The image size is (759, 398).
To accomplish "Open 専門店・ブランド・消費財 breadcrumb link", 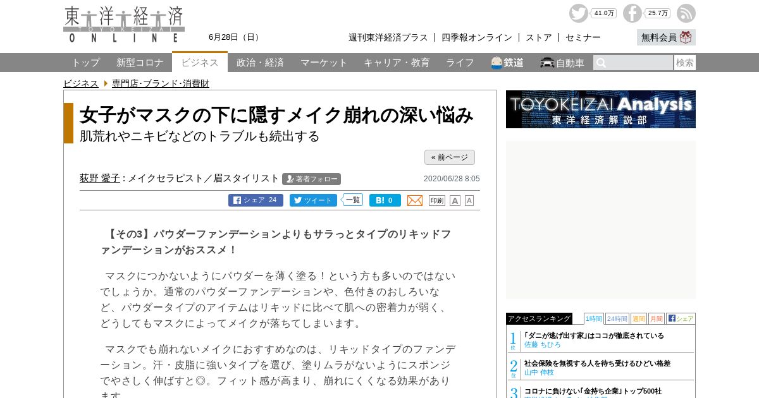I will pyautogui.click(x=161, y=83).
